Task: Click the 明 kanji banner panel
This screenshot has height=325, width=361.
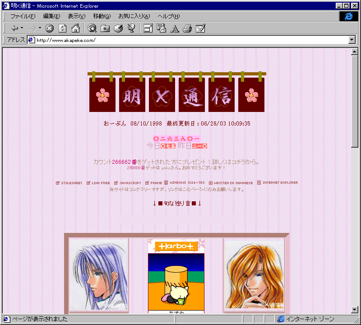Action: click(132, 95)
